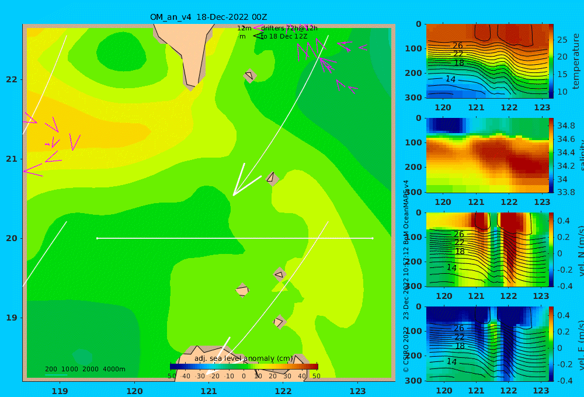584x397 pixels.
Task: Open the salinity depth-section panel
Action: pyautogui.click(x=487, y=155)
